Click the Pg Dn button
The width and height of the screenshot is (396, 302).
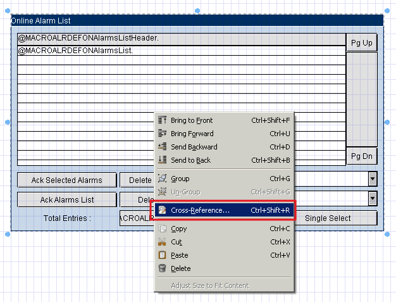pyautogui.click(x=362, y=156)
